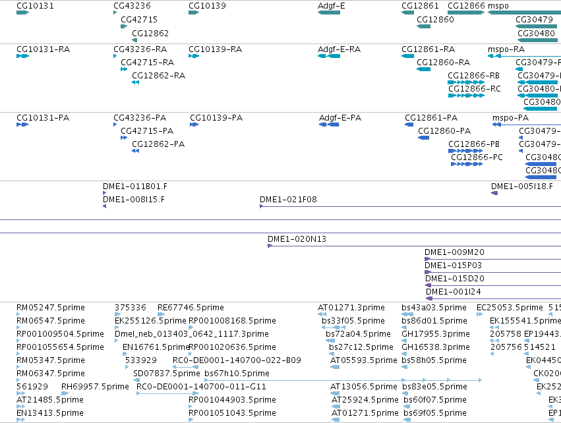Select the CG12866-RC transcript label

[x=475, y=89]
